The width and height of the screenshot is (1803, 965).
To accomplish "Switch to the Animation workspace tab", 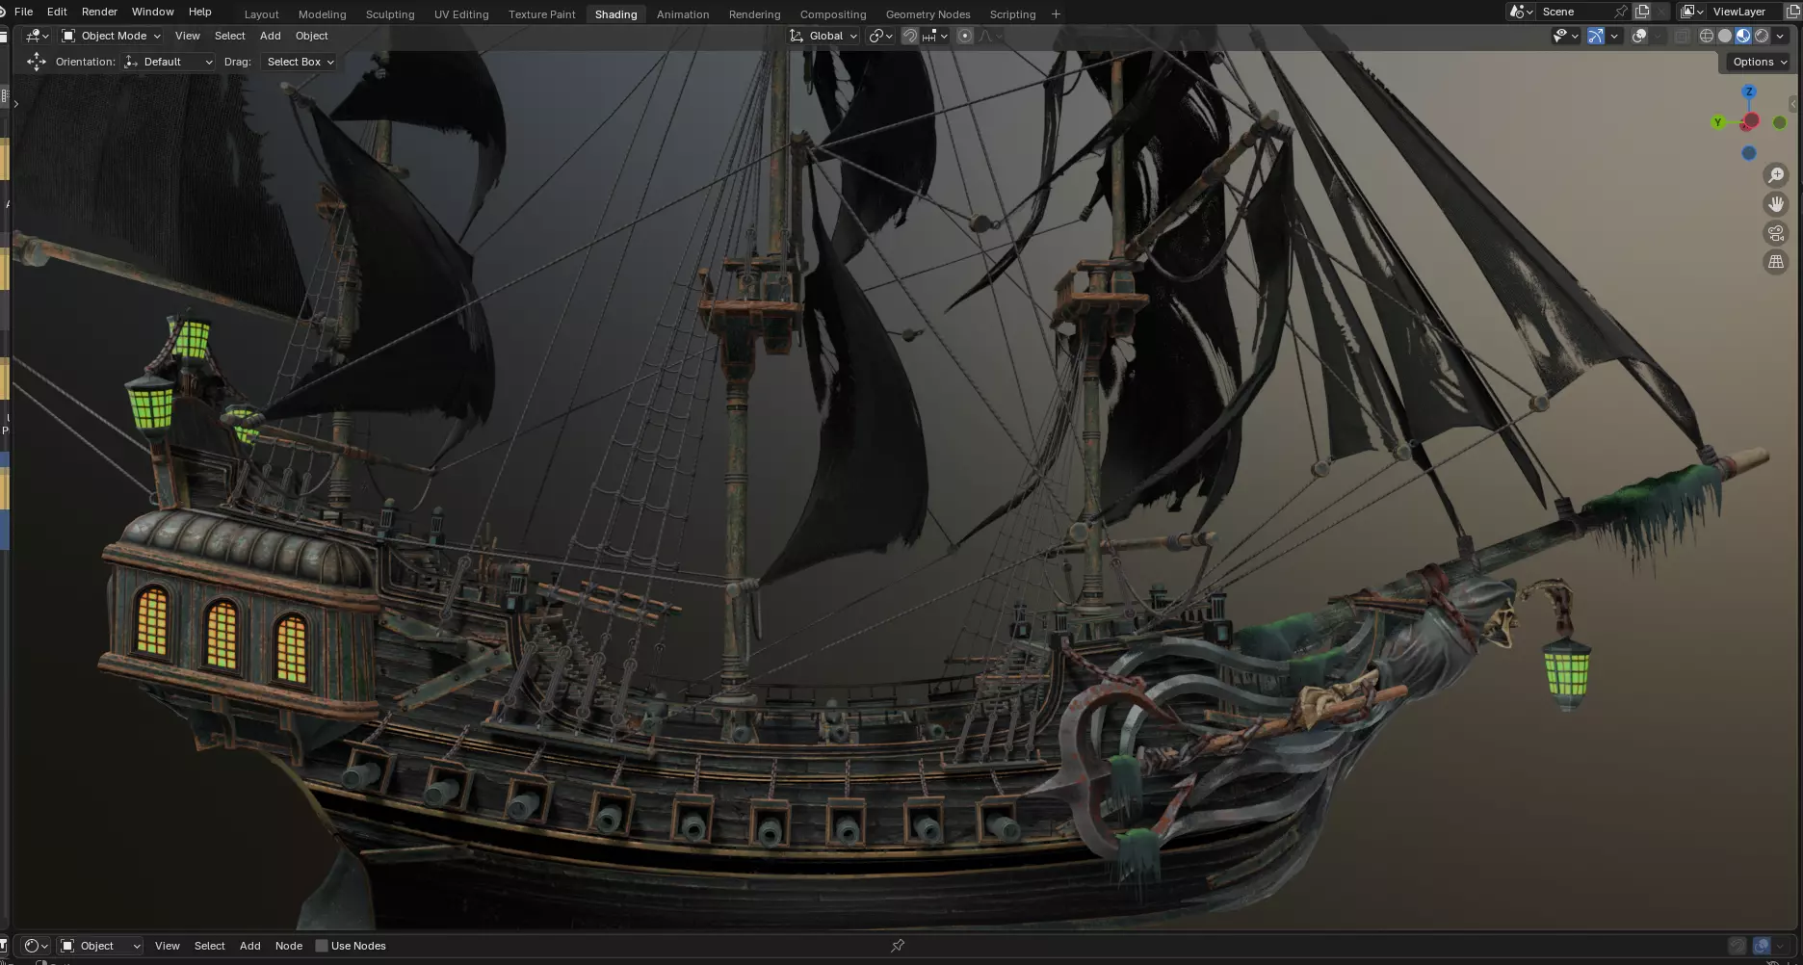I will pyautogui.click(x=683, y=14).
